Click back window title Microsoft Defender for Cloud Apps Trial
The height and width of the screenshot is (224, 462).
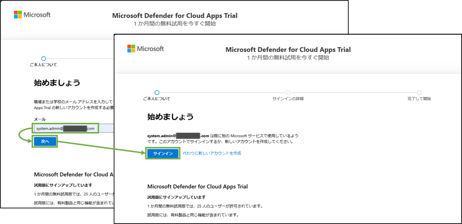pyautogui.click(x=175, y=16)
